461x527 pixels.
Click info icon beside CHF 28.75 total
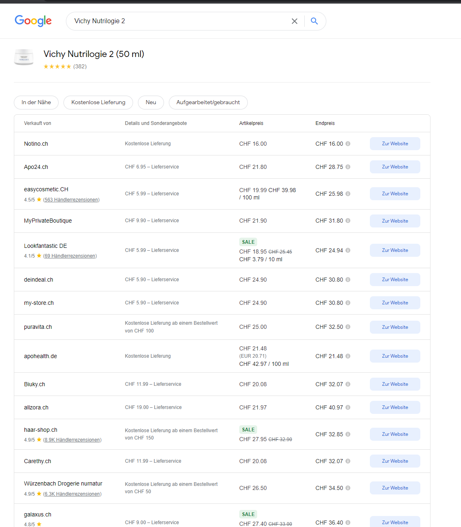coord(348,167)
